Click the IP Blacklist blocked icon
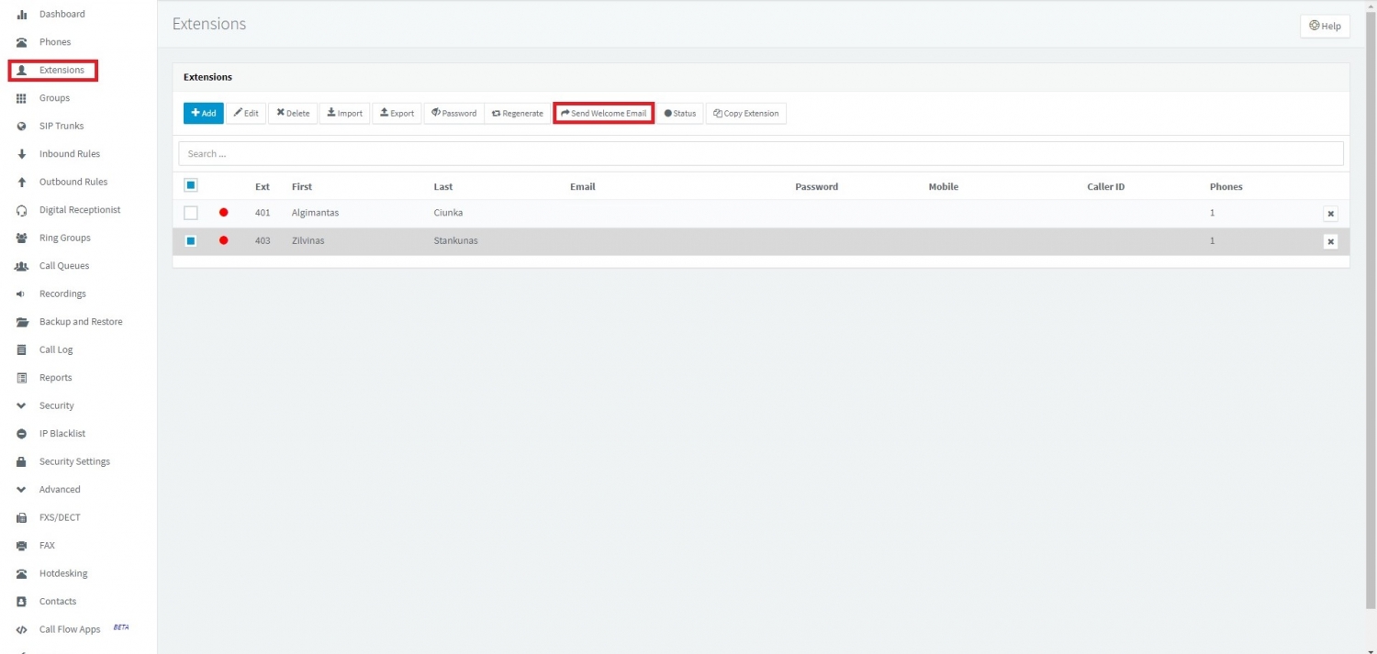 pyautogui.click(x=21, y=434)
